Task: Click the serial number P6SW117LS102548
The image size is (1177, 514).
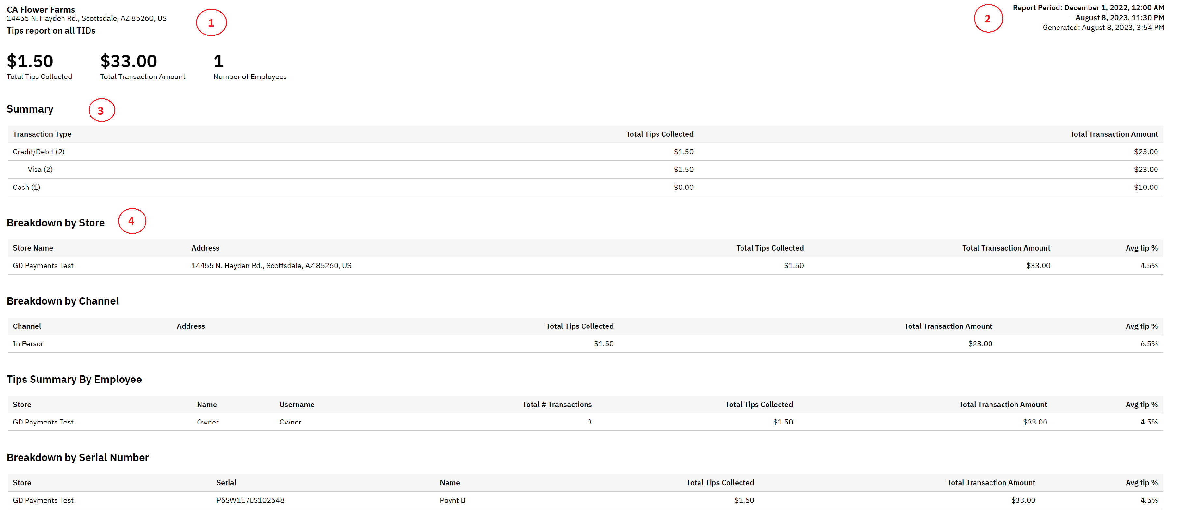Action: tap(250, 501)
